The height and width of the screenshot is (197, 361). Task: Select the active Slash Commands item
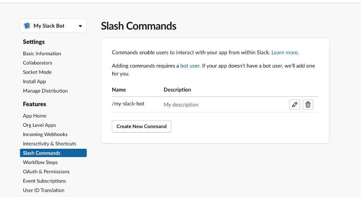pyautogui.click(x=53, y=153)
